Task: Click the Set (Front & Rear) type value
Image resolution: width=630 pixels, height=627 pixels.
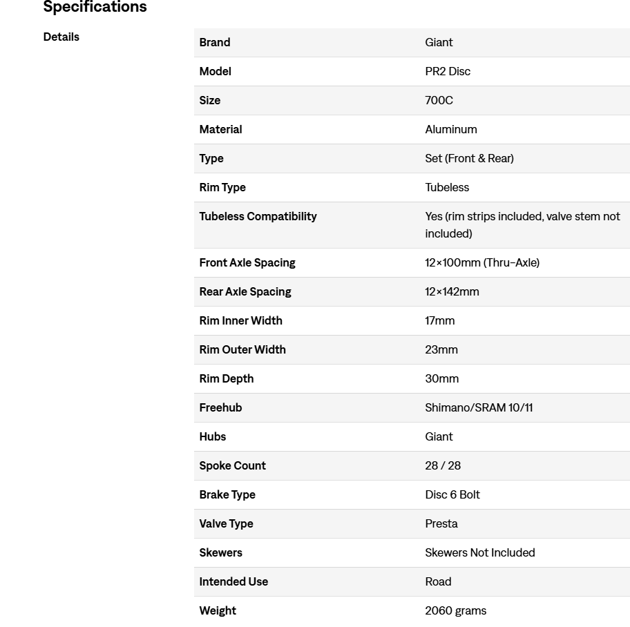Action: [469, 159]
